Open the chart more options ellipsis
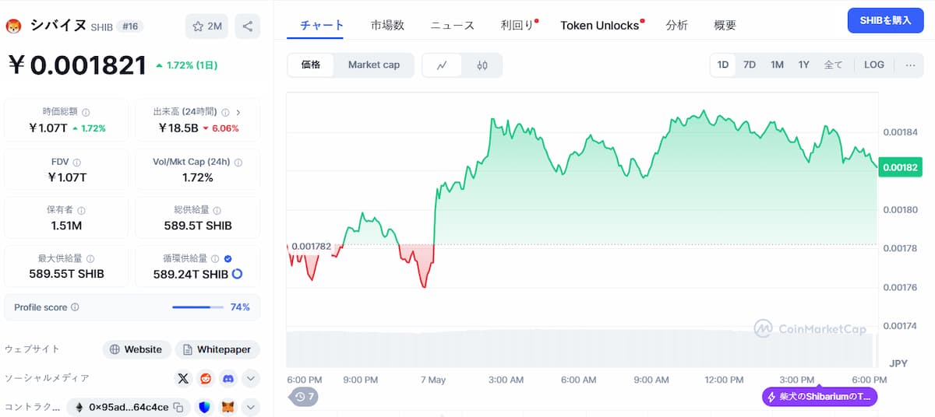This screenshot has height=417, width=935. coord(910,65)
